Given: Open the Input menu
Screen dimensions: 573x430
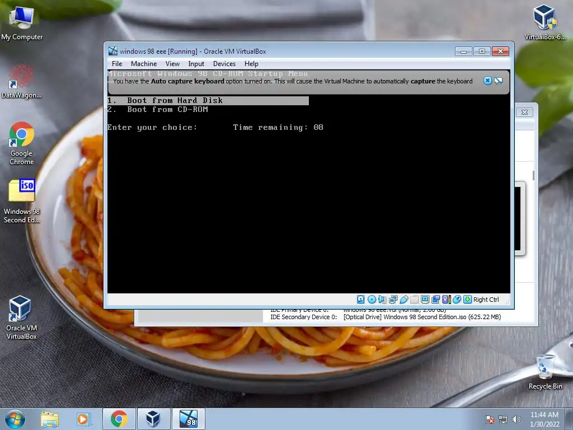Looking at the screenshot, I should pos(196,64).
